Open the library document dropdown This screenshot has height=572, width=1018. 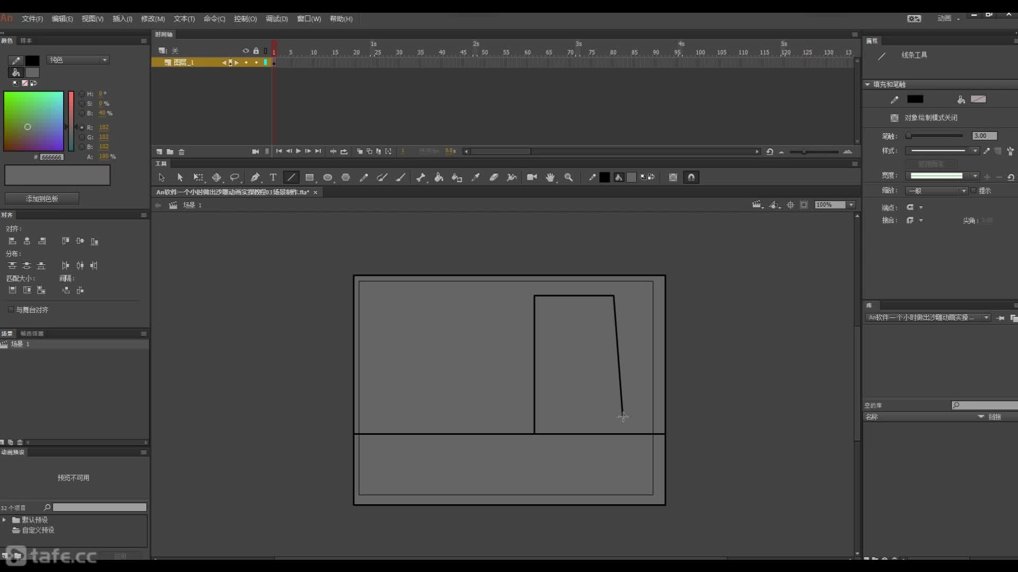[927, 318]
